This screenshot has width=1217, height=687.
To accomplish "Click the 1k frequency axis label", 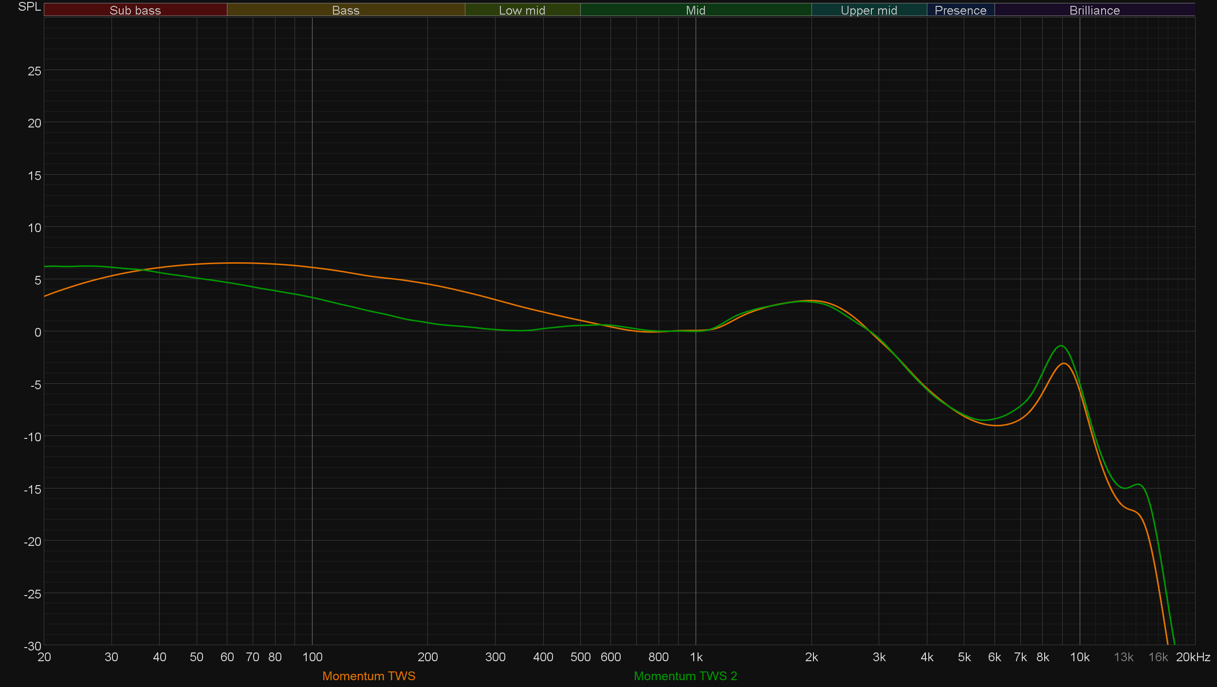I will coord(696,657).
